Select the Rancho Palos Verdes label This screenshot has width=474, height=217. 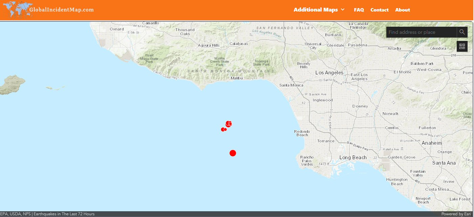coord(307,161)
